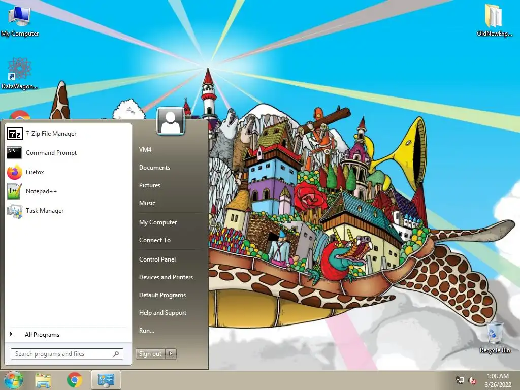Click the Windows Start orb
520x390 pixels.
tap(13, 380)
